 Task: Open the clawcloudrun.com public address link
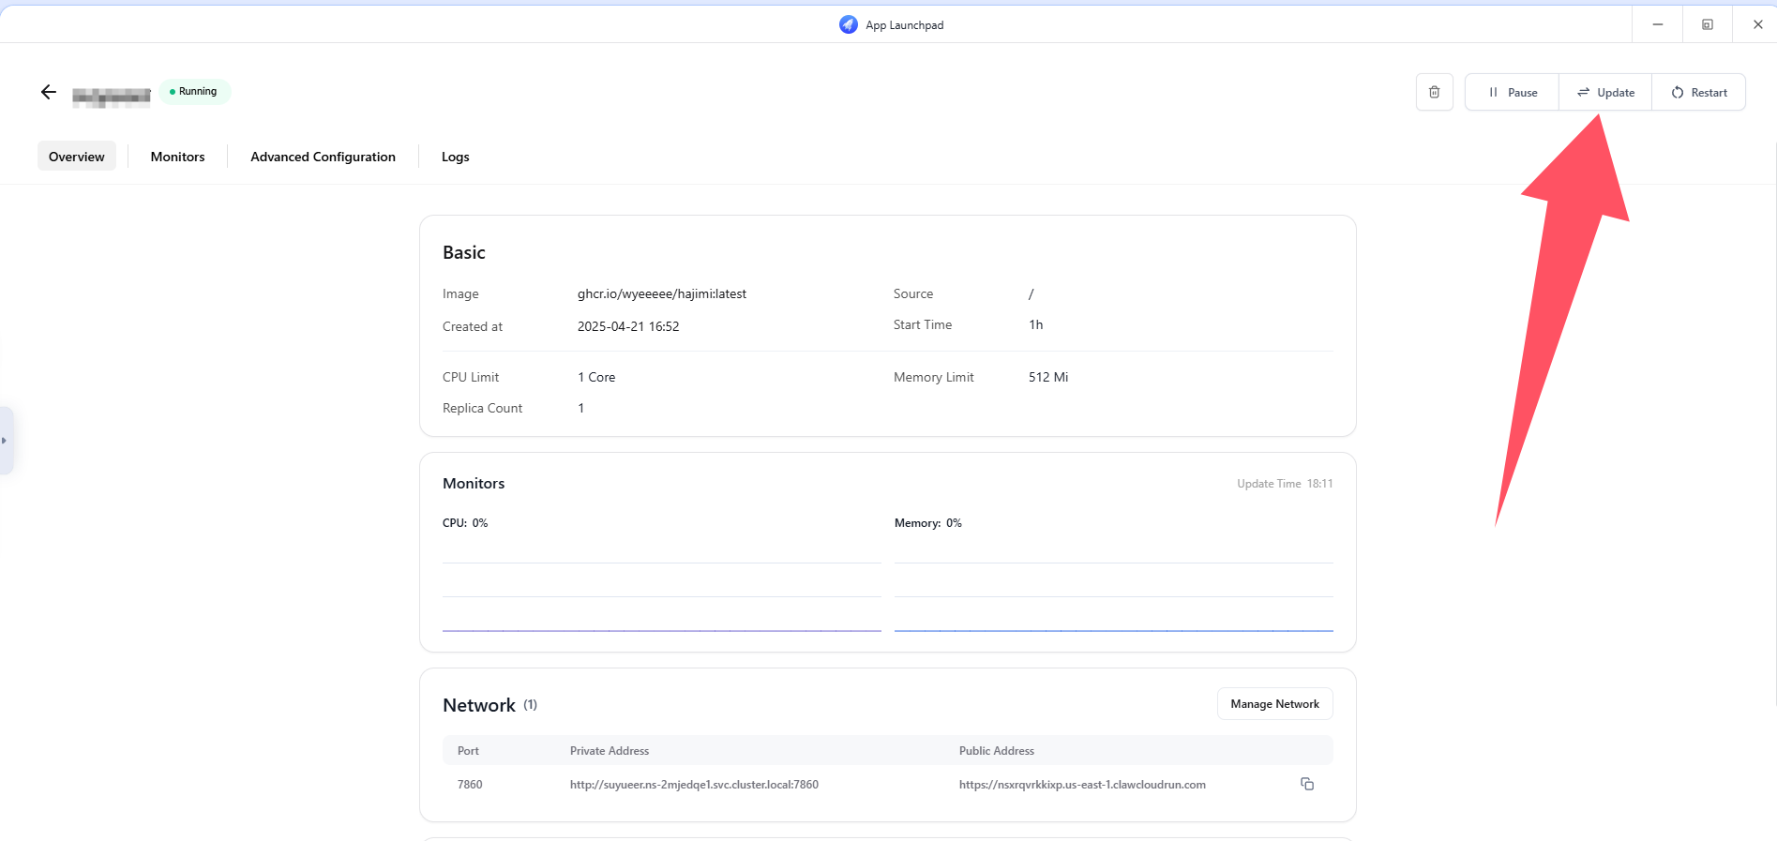click(1082, 785)
